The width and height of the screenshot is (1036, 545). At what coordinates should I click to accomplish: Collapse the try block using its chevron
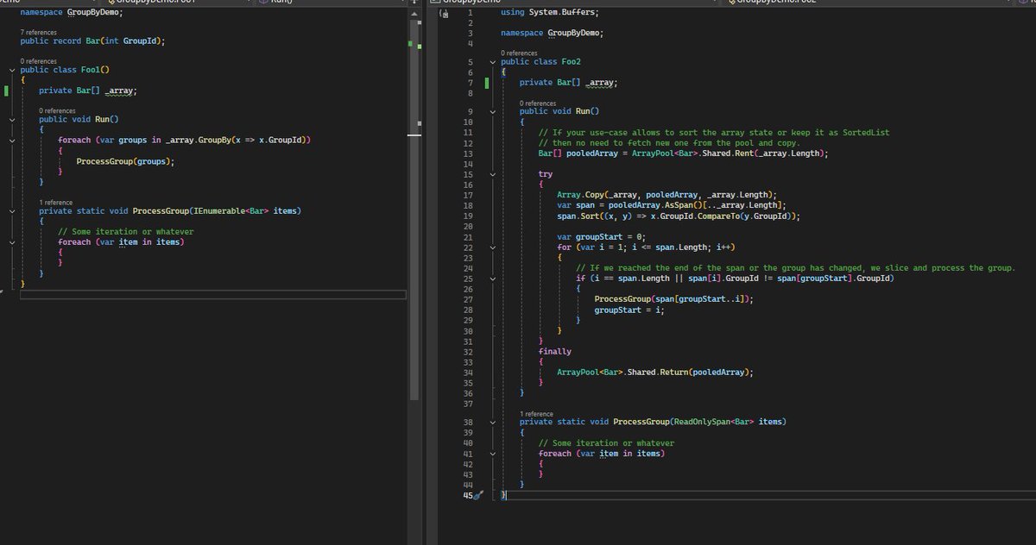pyautogui.click(x=492, y=173)
